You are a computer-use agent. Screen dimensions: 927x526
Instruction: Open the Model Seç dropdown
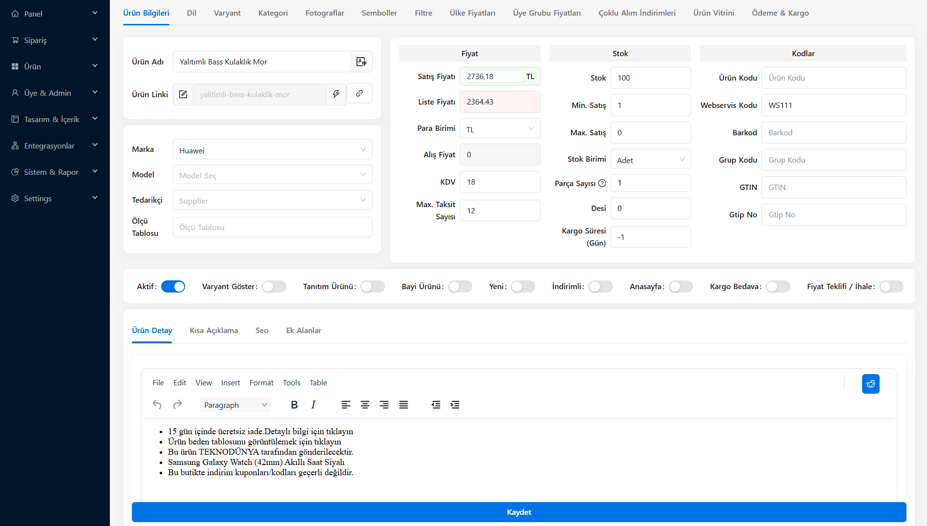tap(273, 175)
